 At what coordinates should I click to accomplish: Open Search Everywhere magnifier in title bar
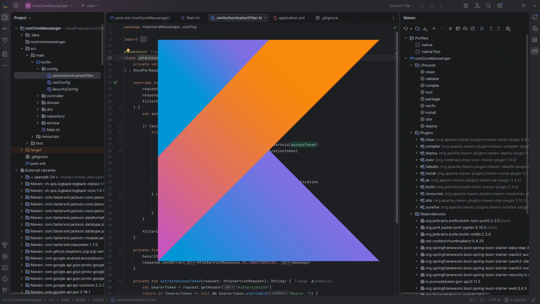click(489, 6)
